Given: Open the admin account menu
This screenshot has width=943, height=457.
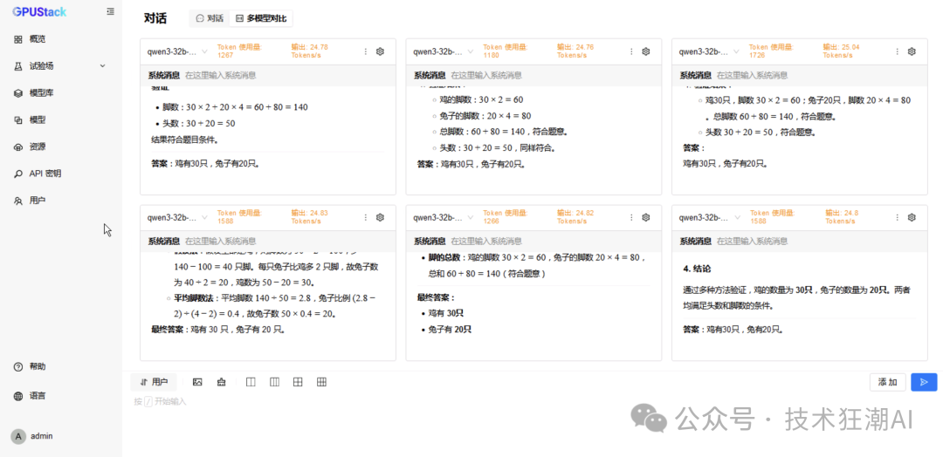Looking at the screenshot, I should click(32, 436).
